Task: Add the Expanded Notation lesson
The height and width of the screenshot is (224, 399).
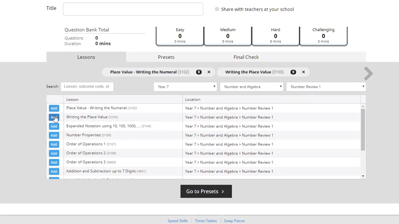Action: [x=54, y=126]
